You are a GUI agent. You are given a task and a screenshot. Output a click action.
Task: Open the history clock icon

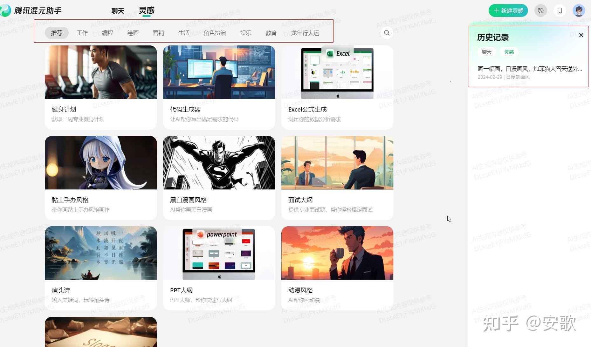540,11
